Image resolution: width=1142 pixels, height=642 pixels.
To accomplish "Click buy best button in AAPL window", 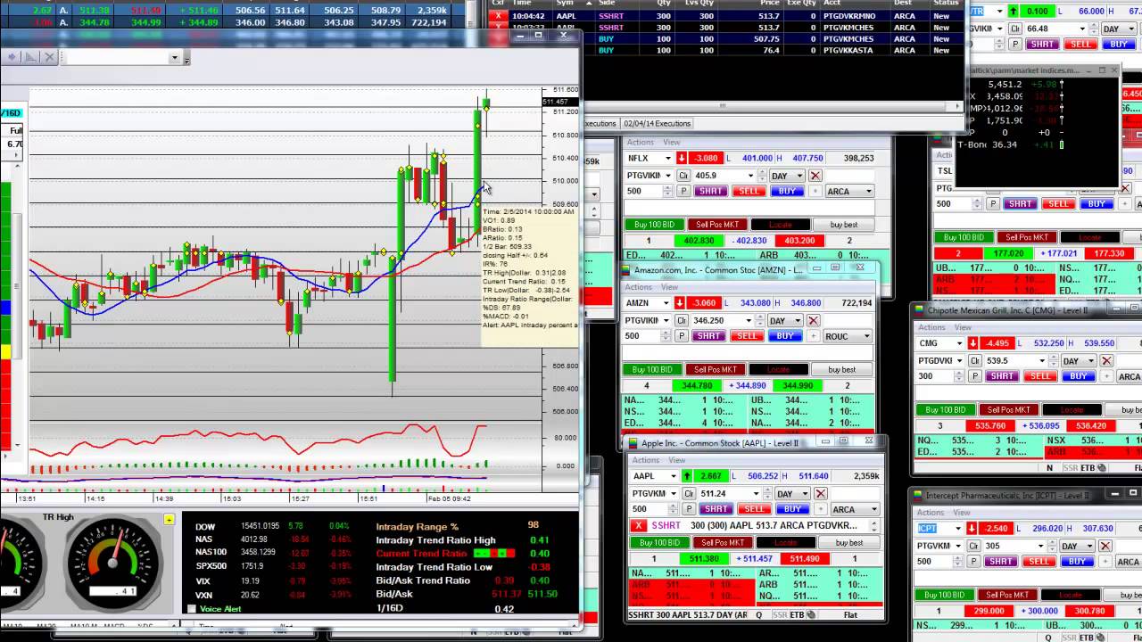I will point(848,542).
